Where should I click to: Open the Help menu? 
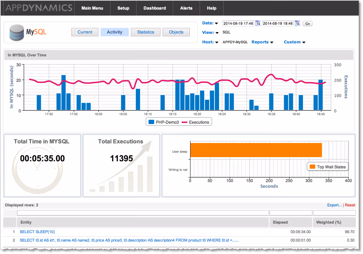212,8
